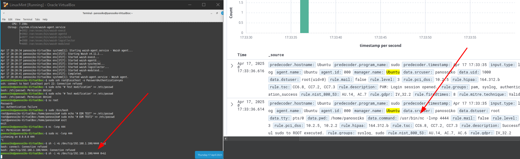
Task: Expand the 17:33:36.616 log entry
Action: click(x=232, y=66)
